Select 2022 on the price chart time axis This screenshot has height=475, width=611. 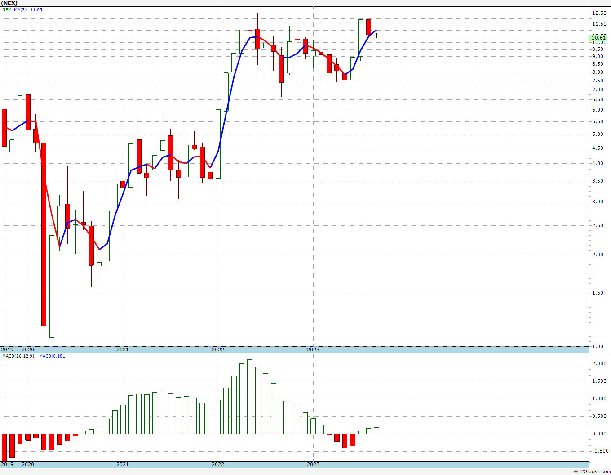click(218, 350)
